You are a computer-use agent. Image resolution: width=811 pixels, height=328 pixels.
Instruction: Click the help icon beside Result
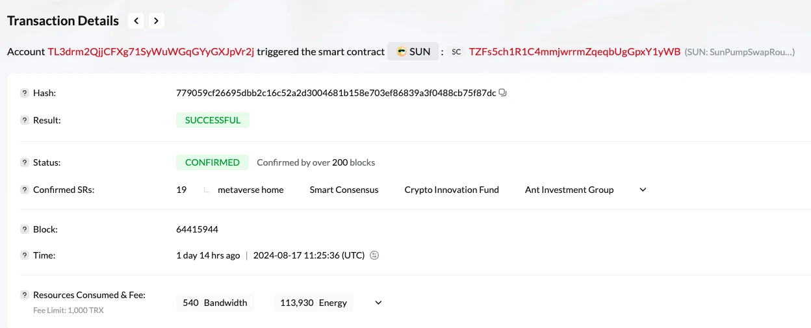click(25, 120)
